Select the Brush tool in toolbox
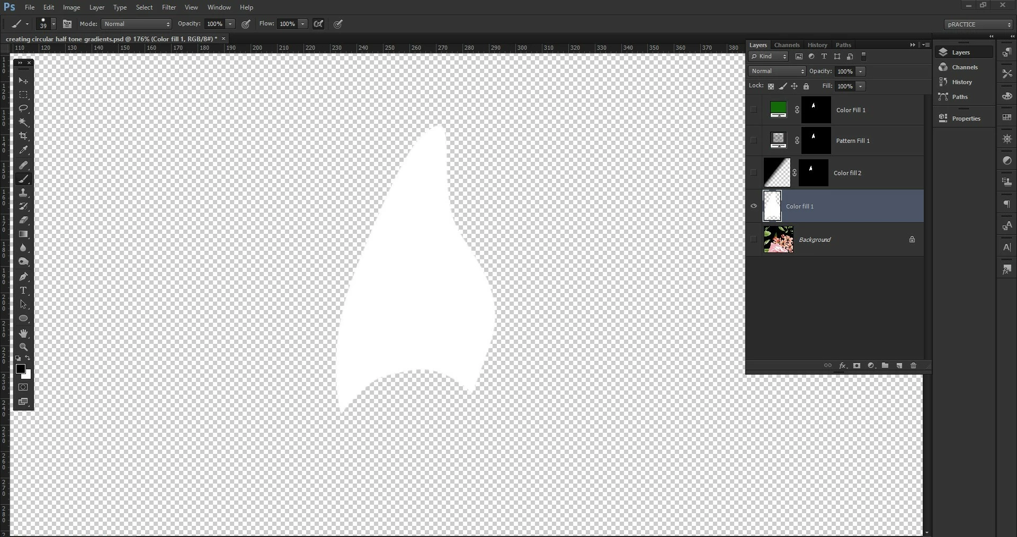 (x=23, y=179)
